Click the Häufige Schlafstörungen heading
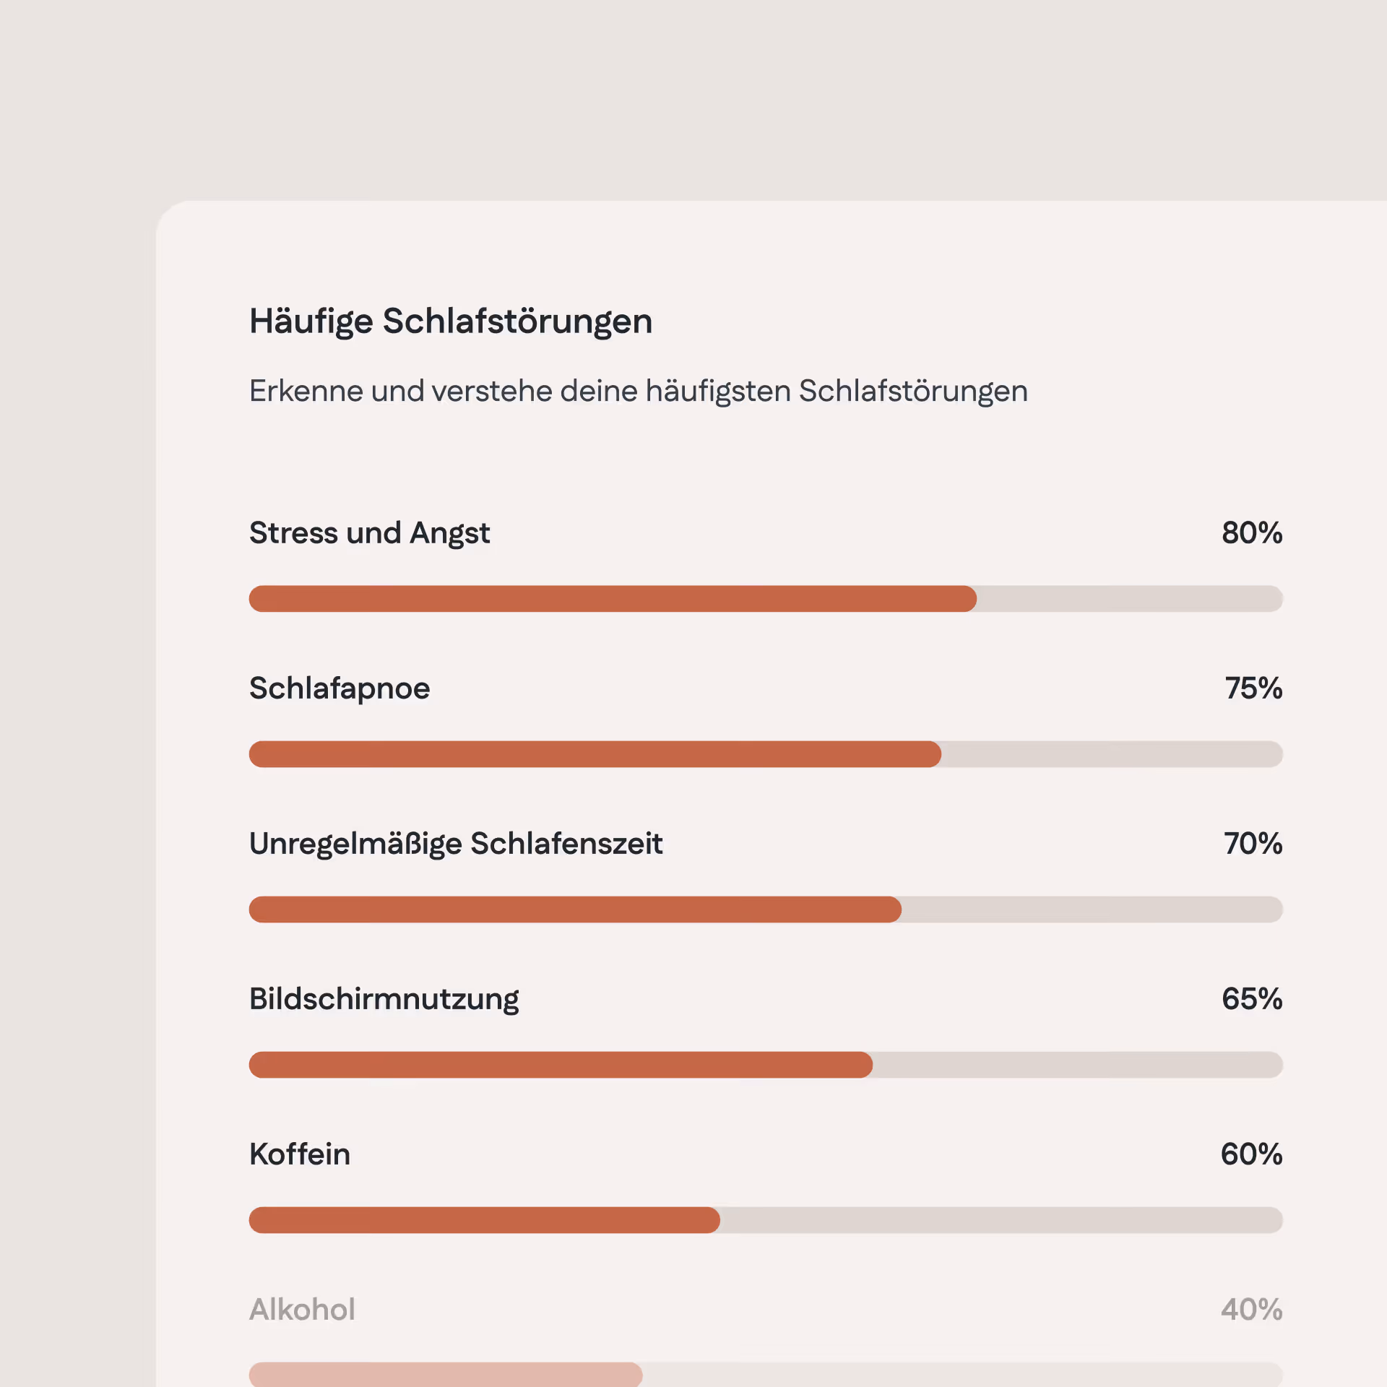The width and height of the screenshot is (1387, 1387). click(451, 322)
